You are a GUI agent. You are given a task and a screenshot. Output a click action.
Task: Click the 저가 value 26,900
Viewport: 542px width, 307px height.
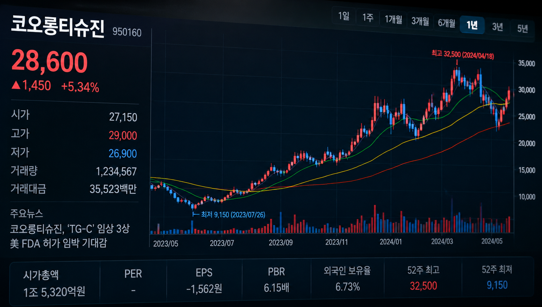click(123, 153)
